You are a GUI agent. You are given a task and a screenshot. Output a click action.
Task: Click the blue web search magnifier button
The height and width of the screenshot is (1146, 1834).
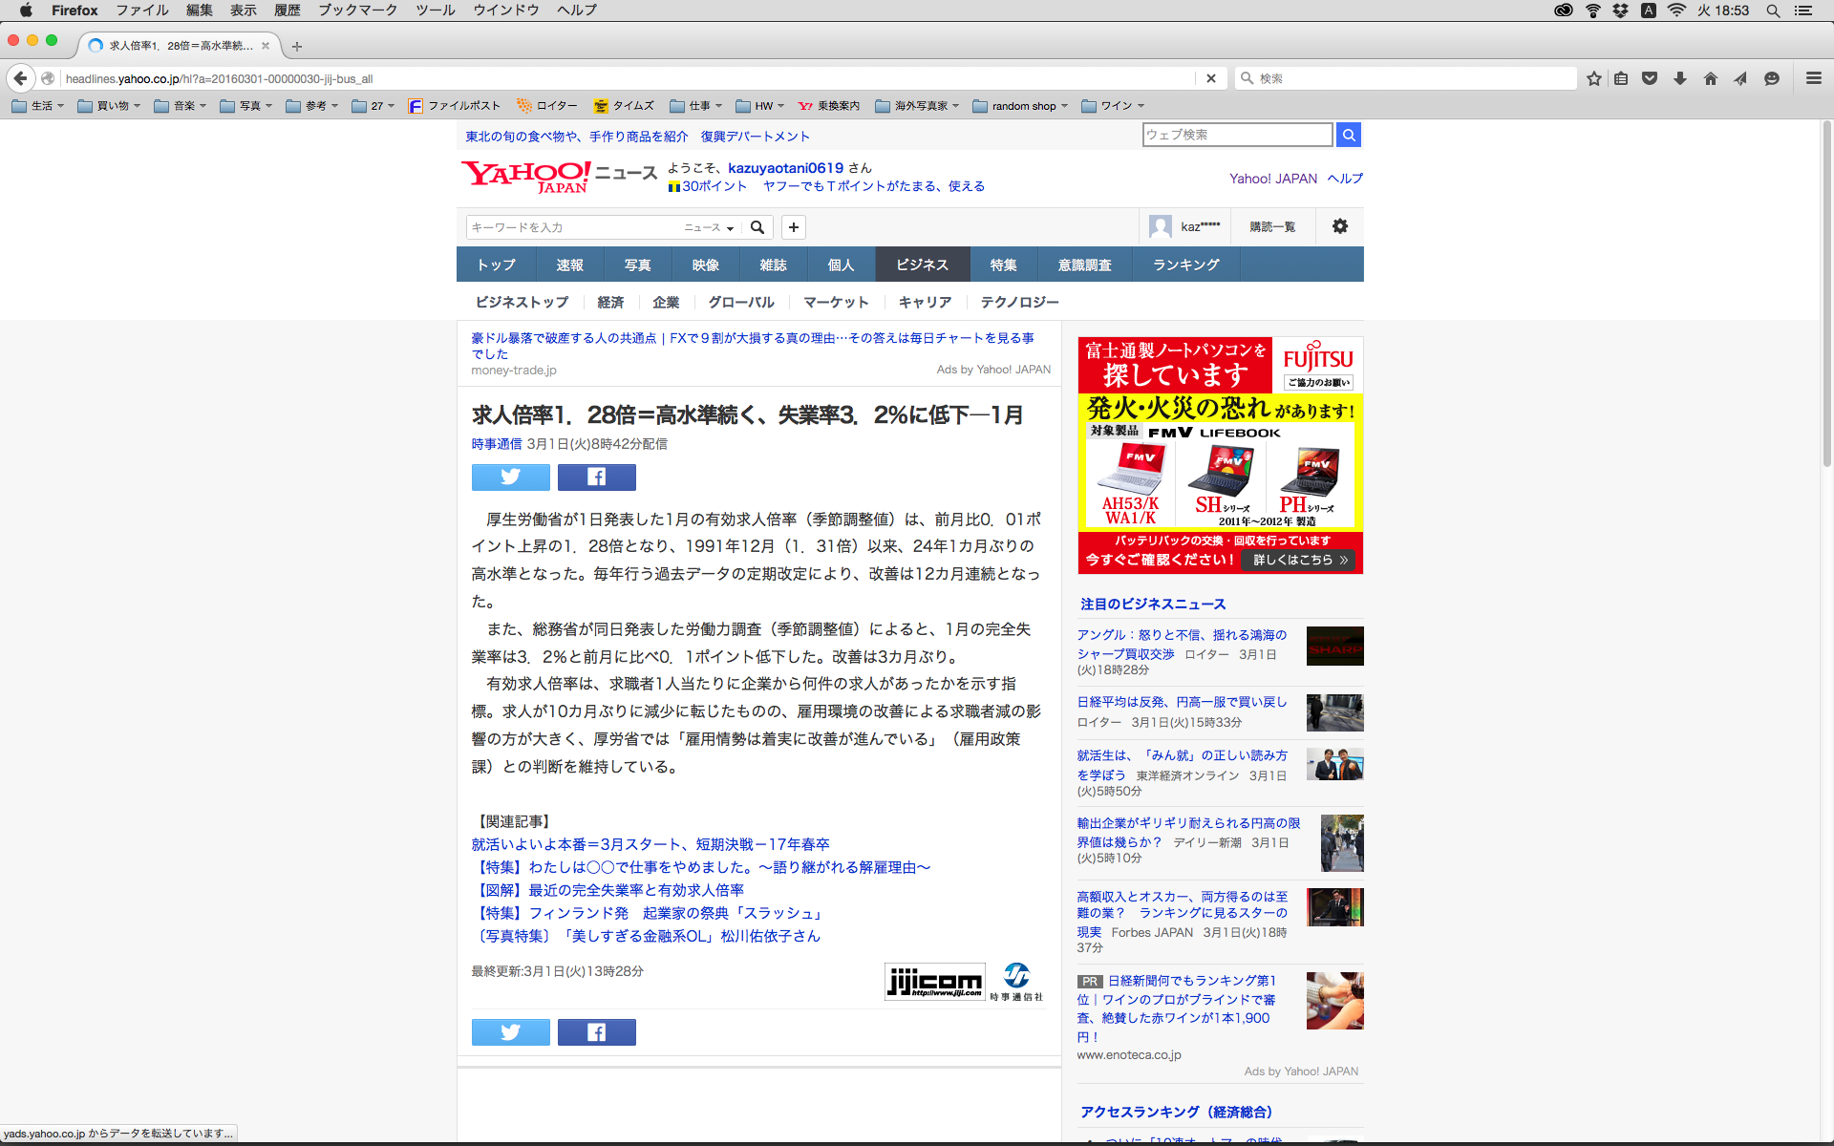pos(1348,135)
